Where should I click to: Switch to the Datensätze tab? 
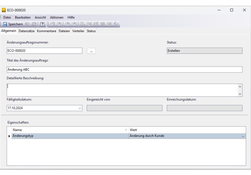[x=27, y=31]
